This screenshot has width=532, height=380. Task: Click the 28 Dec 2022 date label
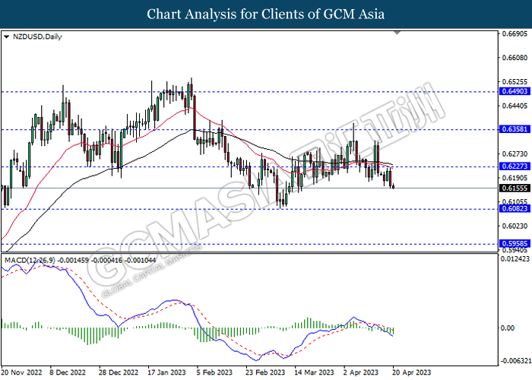click(119, 372)
